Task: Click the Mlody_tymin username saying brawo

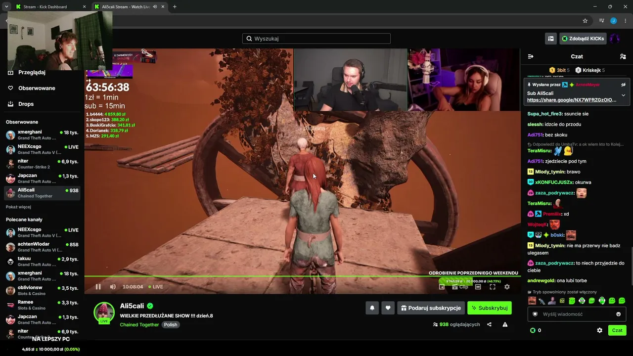Action: (550, 172)
